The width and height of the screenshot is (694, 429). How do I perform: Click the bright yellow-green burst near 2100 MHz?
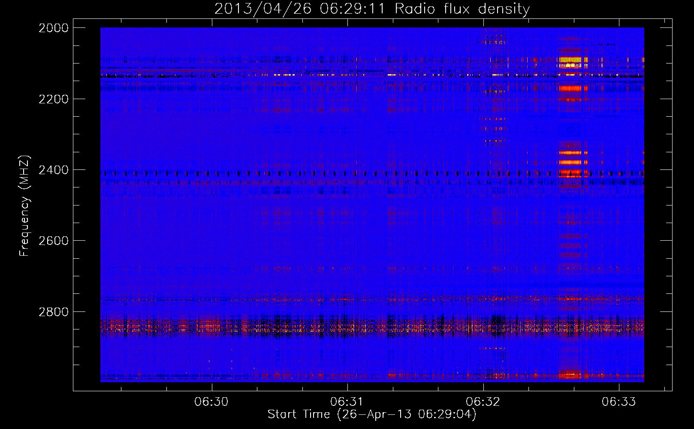[x=570, y=60]
